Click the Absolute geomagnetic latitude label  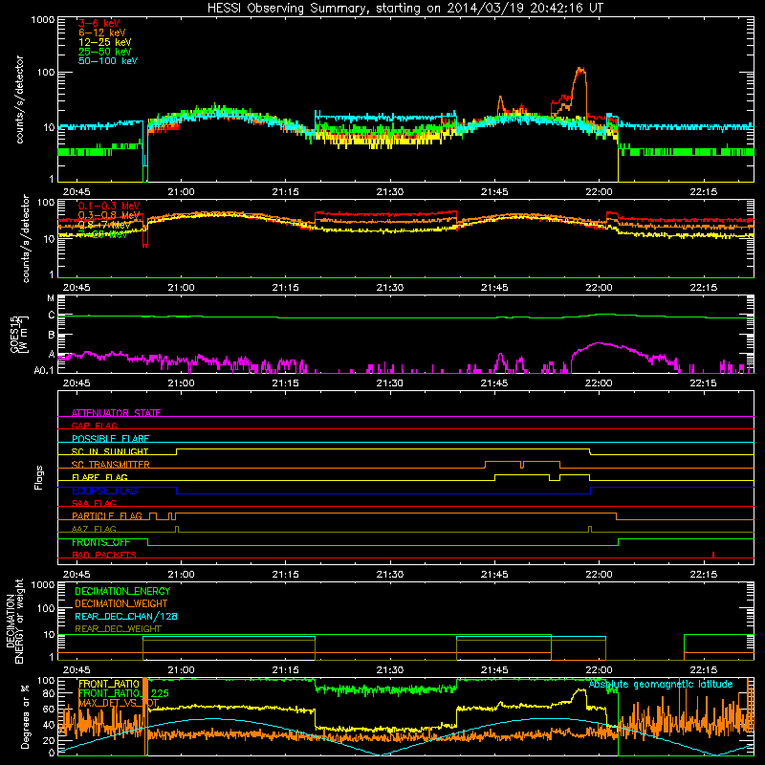point(661,684)
